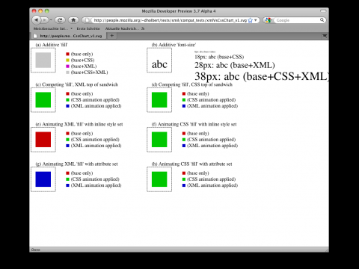Open a new tab with plus button

pyautogui.click(x=112, y=36)
